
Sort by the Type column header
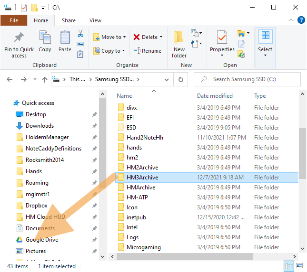click(260, 96)
